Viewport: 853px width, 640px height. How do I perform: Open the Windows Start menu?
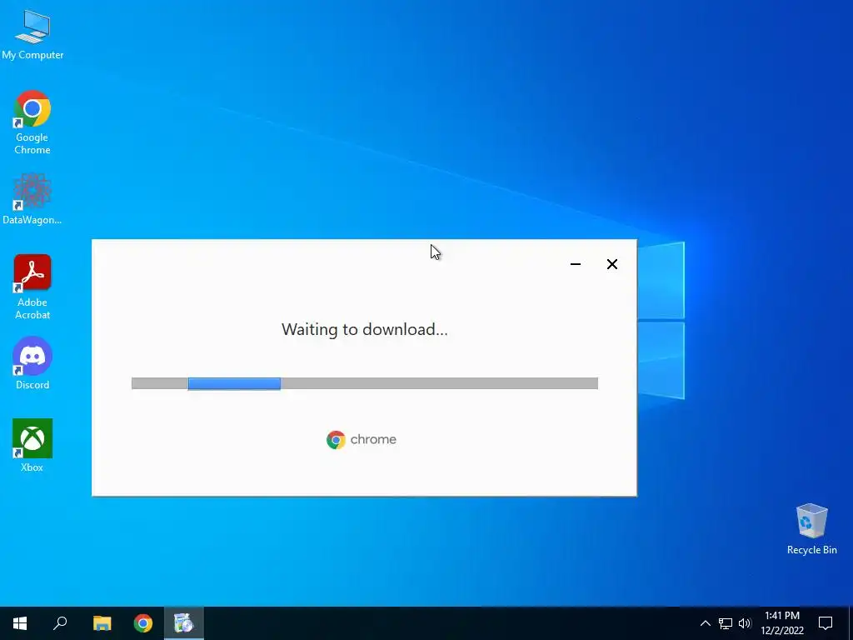pos(20,623)
